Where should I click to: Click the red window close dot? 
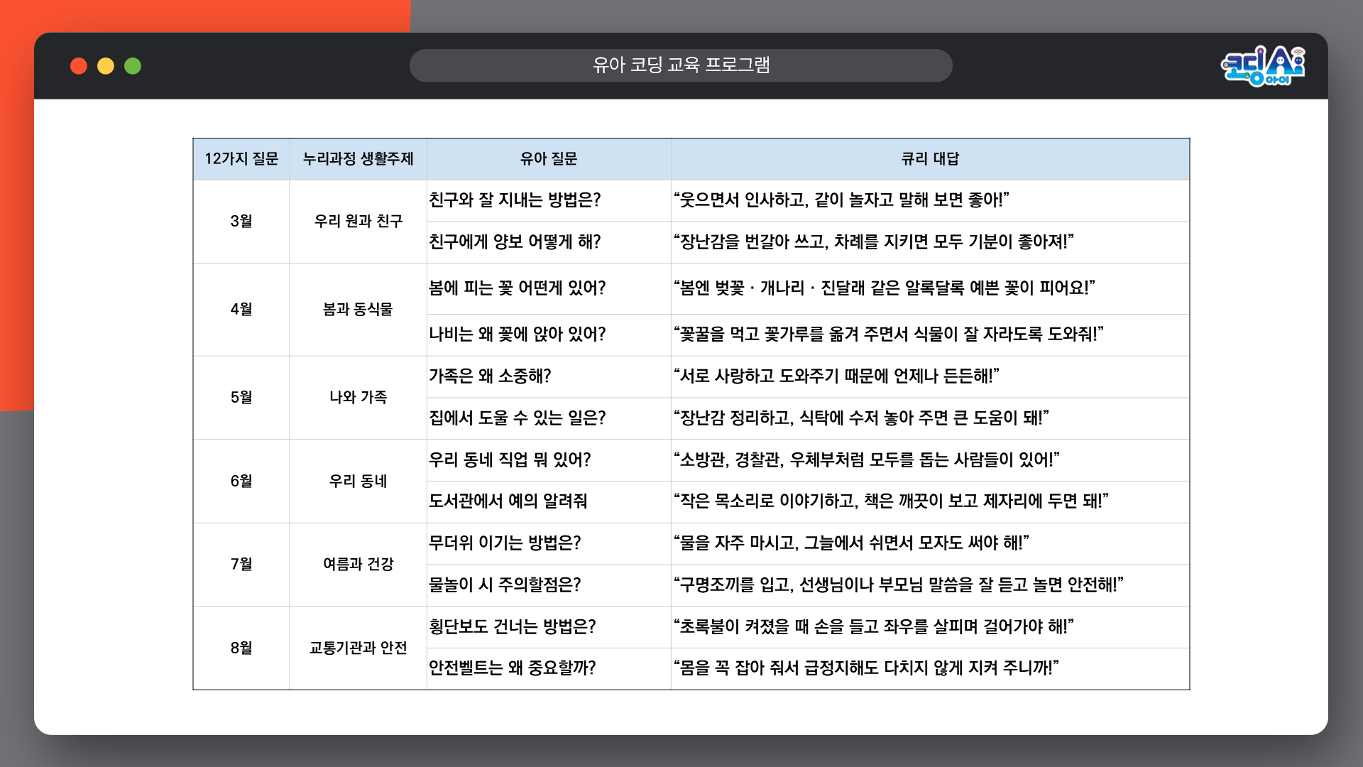79,66
